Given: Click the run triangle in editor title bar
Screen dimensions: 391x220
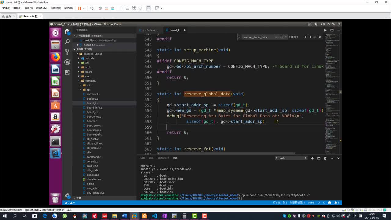Looking at the screenshot, I should tap(325, 30).
